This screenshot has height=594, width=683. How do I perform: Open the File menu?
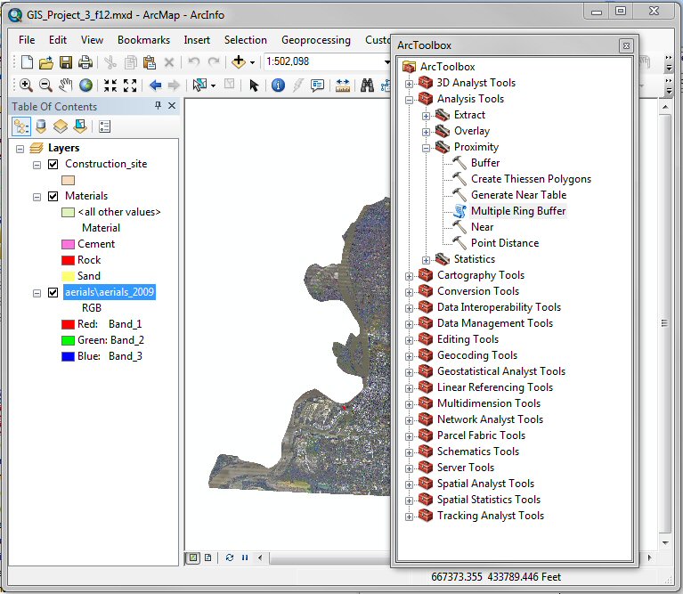point(27,40)
